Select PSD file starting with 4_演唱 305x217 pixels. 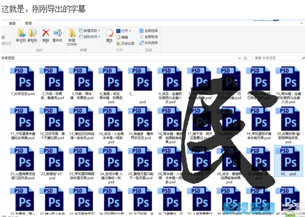click(112, 85)
